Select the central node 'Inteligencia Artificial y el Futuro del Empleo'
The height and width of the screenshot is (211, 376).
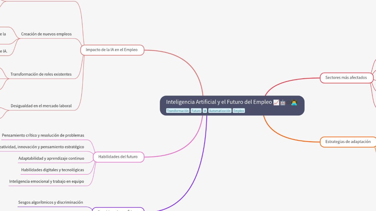click(x=232, y=105)
